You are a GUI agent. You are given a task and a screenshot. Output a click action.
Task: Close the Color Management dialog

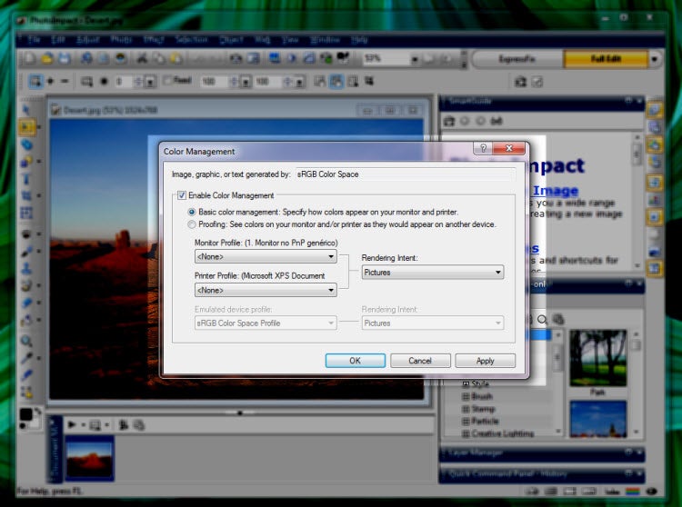click(509, 148)
